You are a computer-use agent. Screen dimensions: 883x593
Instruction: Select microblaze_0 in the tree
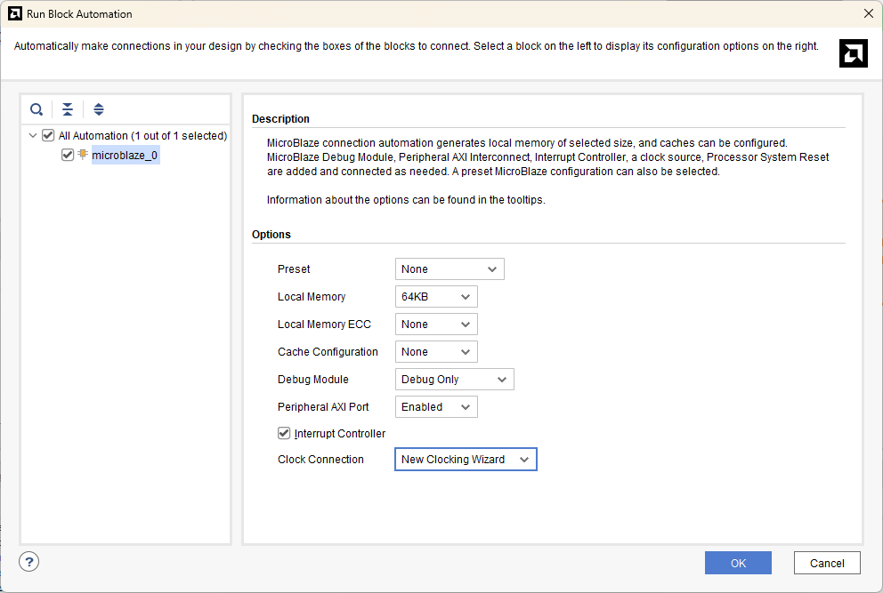click(125, 155)
